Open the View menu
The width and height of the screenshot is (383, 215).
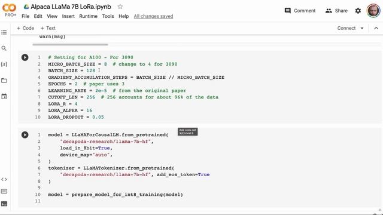(x=52, y=16)
